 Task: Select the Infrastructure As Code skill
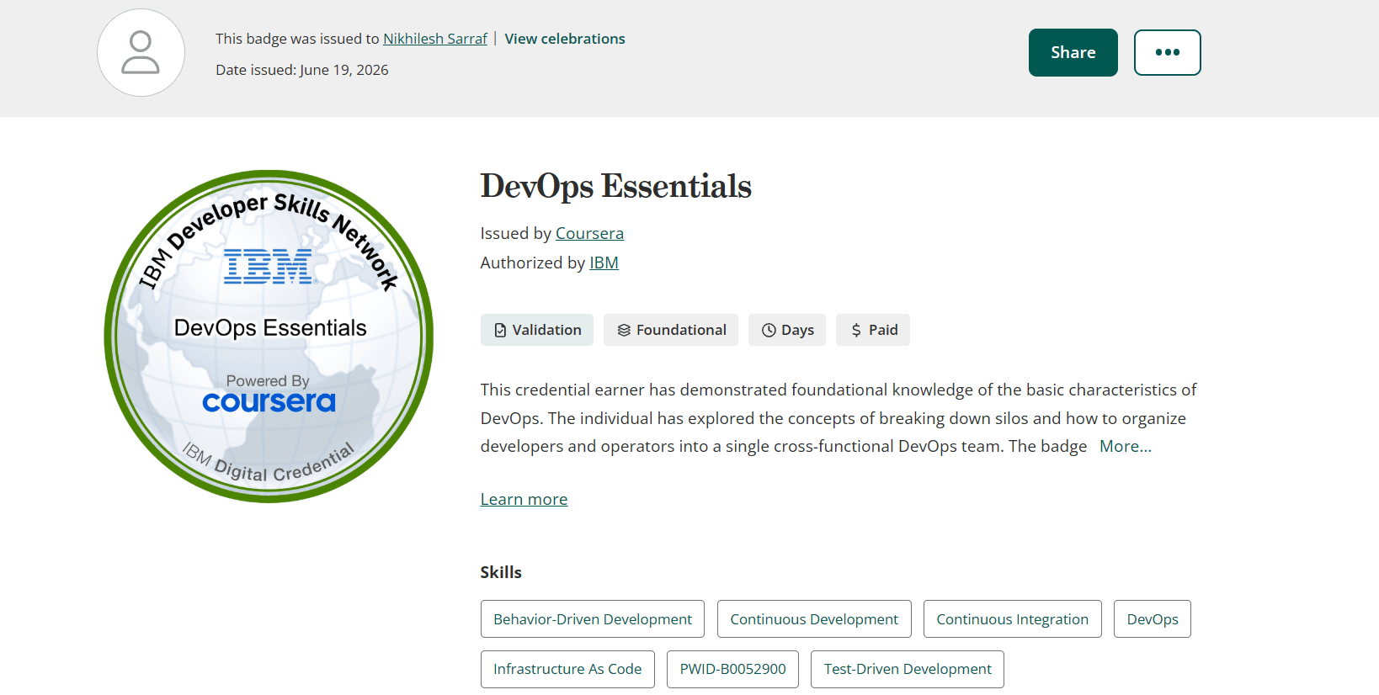click(567, 669)
